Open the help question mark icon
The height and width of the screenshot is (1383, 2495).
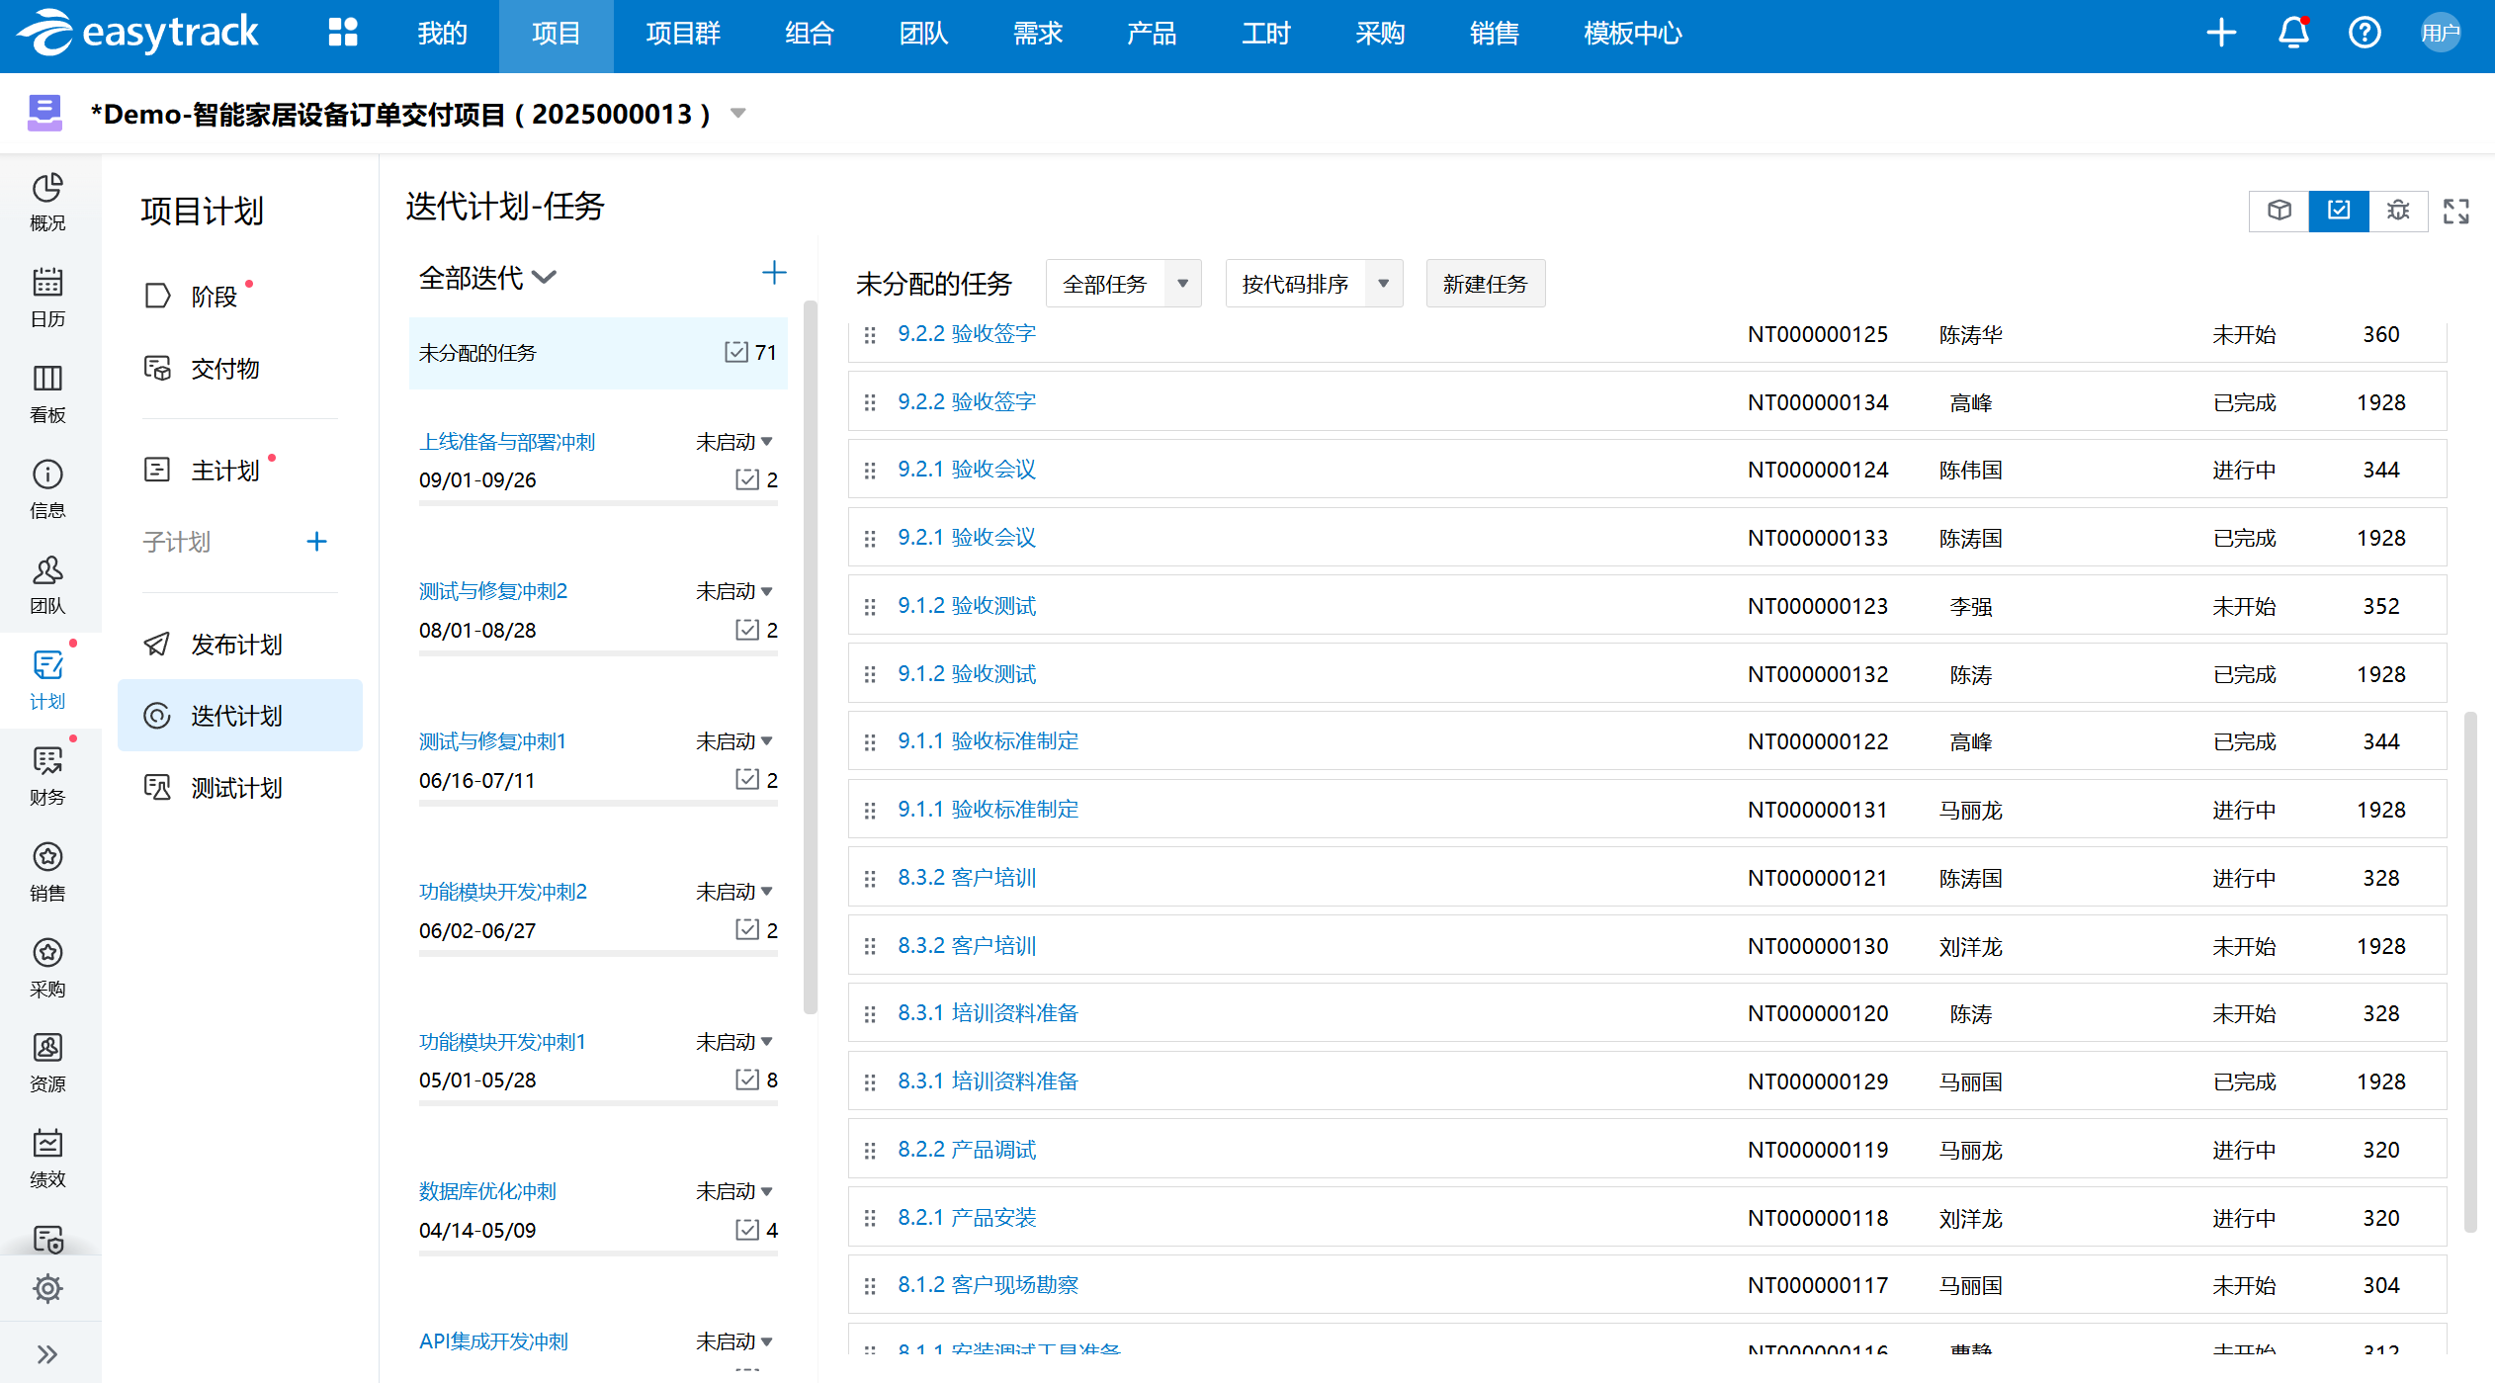(2364, 33)
